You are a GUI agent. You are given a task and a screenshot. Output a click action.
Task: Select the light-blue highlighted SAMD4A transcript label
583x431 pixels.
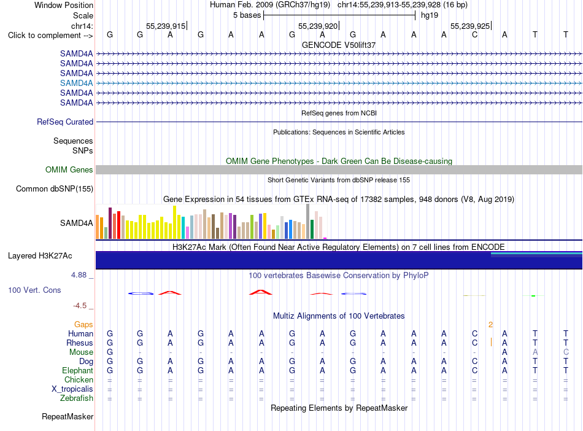click(x=77, y=83)
